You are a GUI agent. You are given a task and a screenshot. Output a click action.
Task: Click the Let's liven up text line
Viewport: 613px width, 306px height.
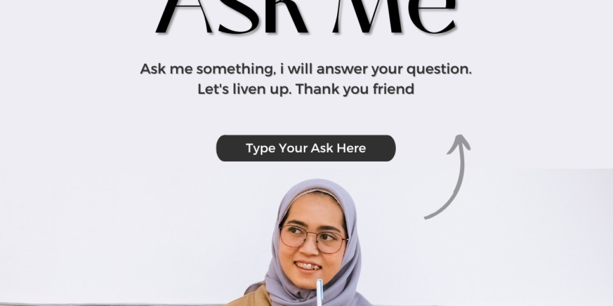[x=306, y=89]
